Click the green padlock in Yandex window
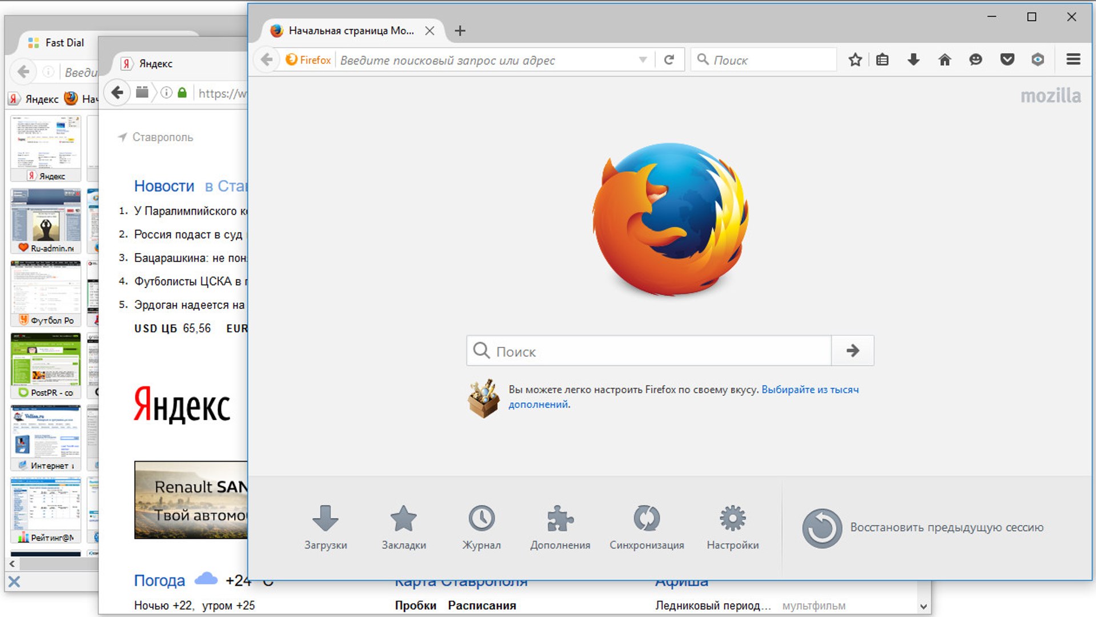Viewport: 1096px width, 617px height. point(182,93)
